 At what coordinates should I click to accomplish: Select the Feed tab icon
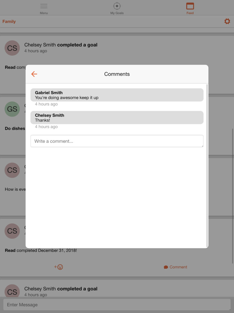pos(190,6)
